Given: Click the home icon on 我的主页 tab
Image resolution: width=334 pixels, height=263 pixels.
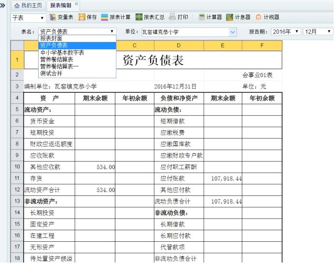Looking at the screenshot, I should click(x=17, y=6).
